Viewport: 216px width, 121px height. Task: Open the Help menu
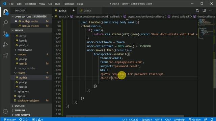pos(80,4)
